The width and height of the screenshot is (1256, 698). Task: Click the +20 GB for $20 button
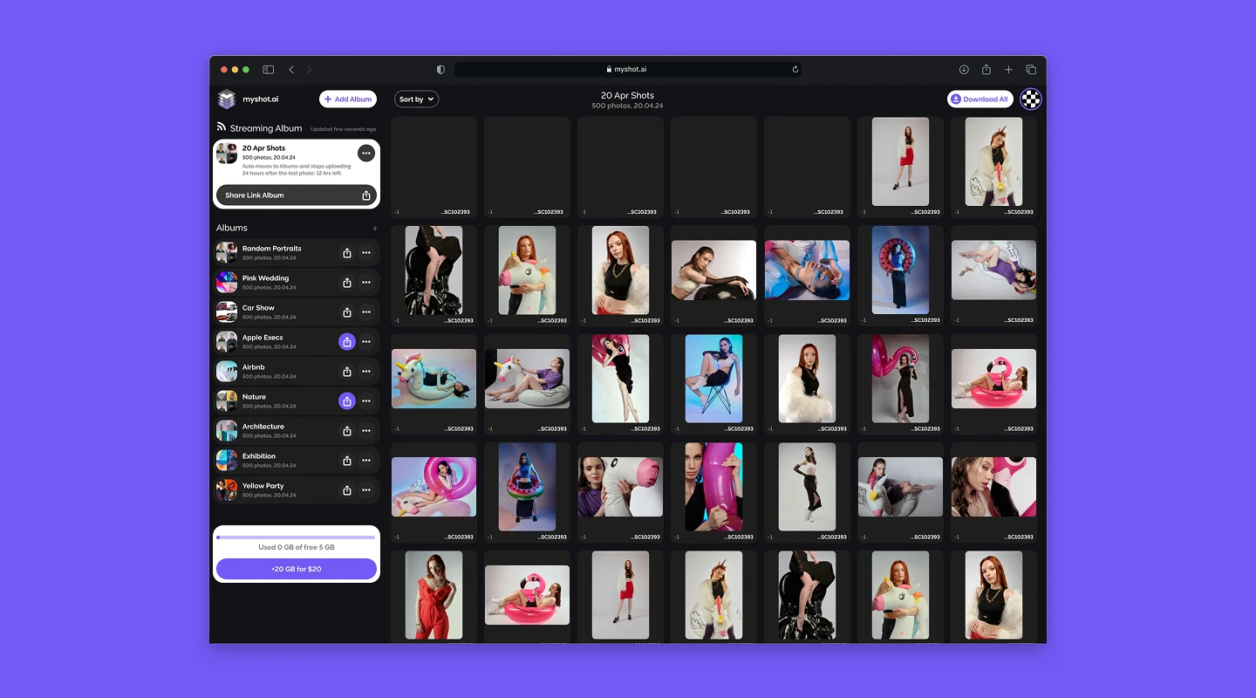click(297, 569)
